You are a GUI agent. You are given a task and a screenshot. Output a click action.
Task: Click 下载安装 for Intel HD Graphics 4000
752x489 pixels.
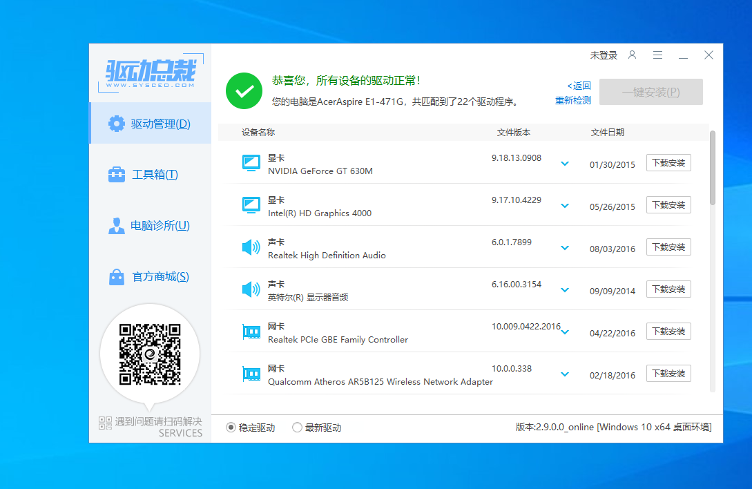[x=668, y=205]
